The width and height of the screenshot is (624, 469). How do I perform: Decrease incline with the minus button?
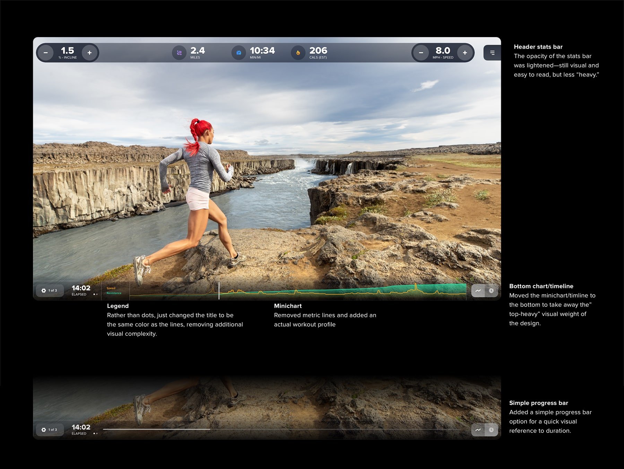pos(46,53)
